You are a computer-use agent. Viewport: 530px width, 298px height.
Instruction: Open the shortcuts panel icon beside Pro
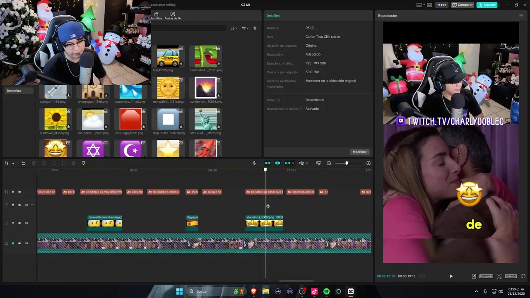click(429, 5)
